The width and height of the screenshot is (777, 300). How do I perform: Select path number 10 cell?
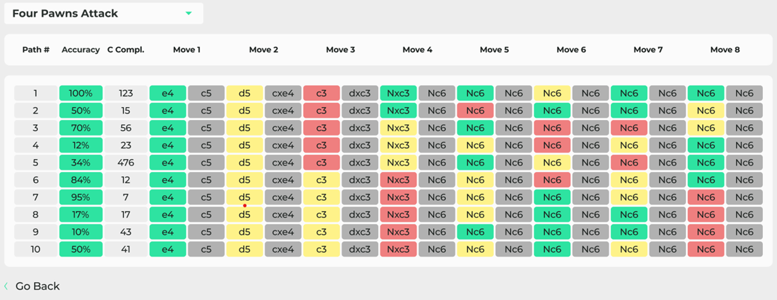coord(36,250)
